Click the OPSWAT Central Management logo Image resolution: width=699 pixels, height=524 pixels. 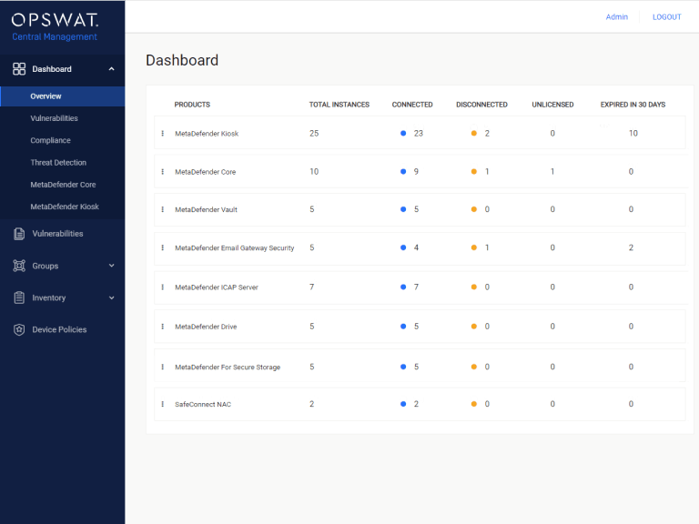coord(55,26)
